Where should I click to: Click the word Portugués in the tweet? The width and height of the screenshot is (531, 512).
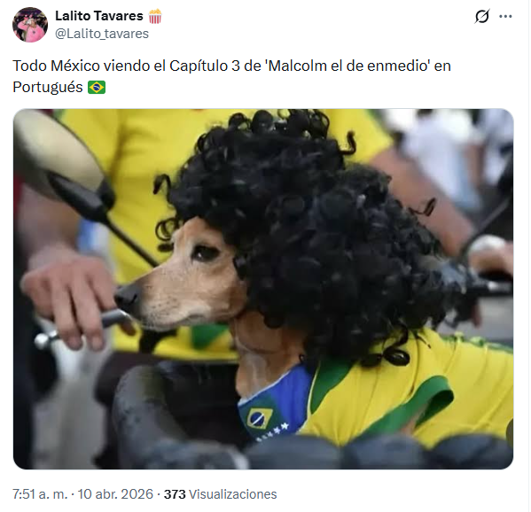tap(48, 88)
